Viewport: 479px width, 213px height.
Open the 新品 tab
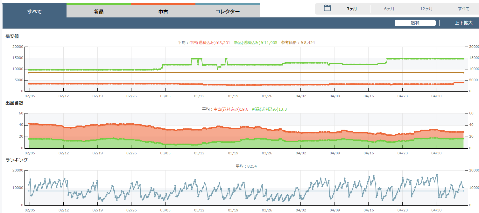[x=99, y=12]
